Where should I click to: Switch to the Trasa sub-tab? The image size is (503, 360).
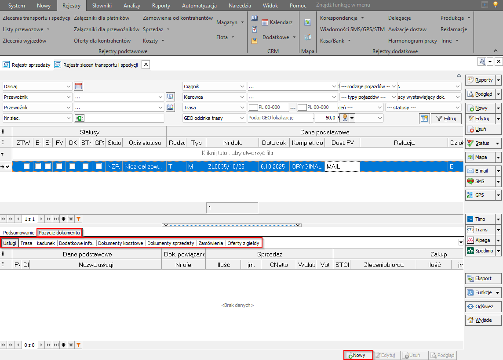(x=26, y=243)
